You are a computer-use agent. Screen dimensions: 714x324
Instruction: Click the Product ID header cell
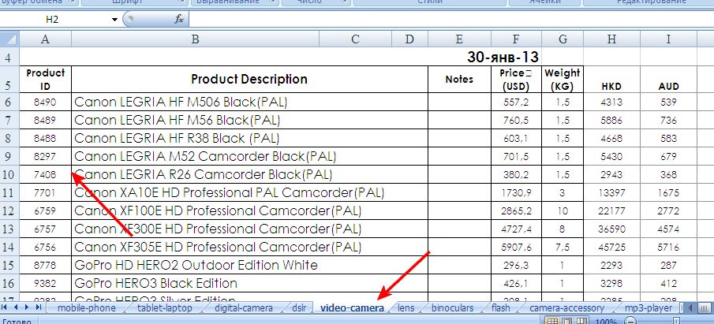(46, 79)
